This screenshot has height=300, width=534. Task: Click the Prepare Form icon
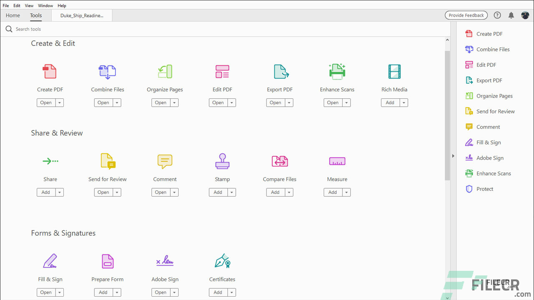(108, 261)
